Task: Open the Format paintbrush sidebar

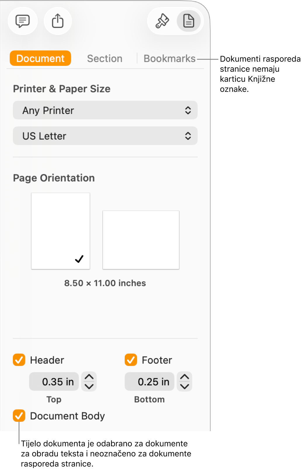Action: point(162,21)
